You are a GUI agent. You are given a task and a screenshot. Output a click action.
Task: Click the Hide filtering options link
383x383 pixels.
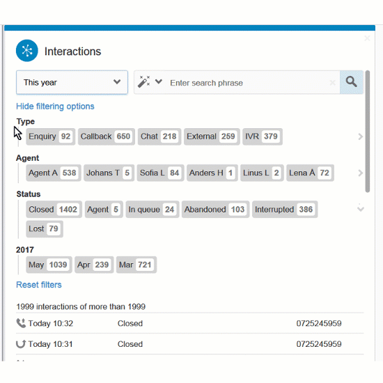[55, 107]
